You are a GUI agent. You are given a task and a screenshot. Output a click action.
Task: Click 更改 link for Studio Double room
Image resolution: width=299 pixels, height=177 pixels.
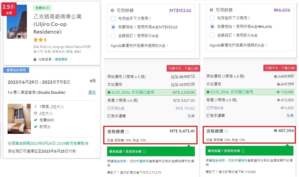(x=92, y=92)
